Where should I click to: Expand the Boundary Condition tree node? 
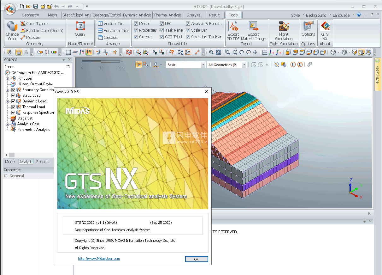(x=7, y=90)
